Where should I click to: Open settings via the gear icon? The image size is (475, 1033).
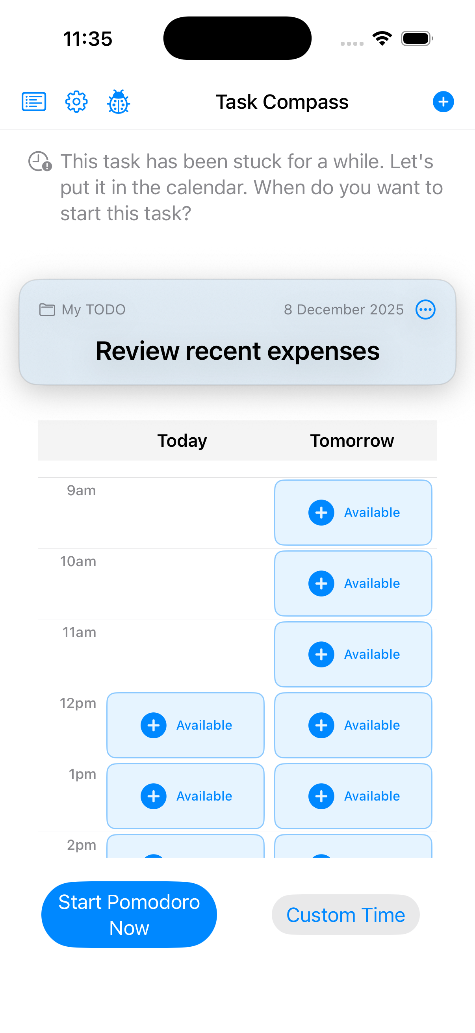click(x=76, y=102)
